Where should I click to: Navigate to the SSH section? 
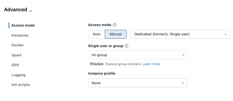tap(15, 65)
